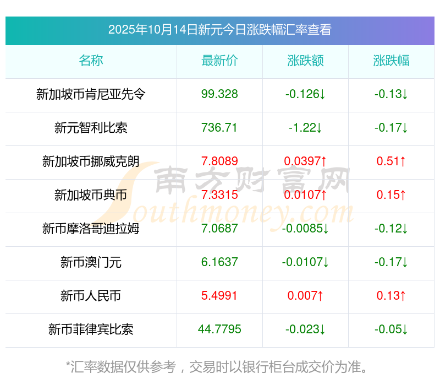
Task: Click the price 6.1637
Action: coord(219,262)
